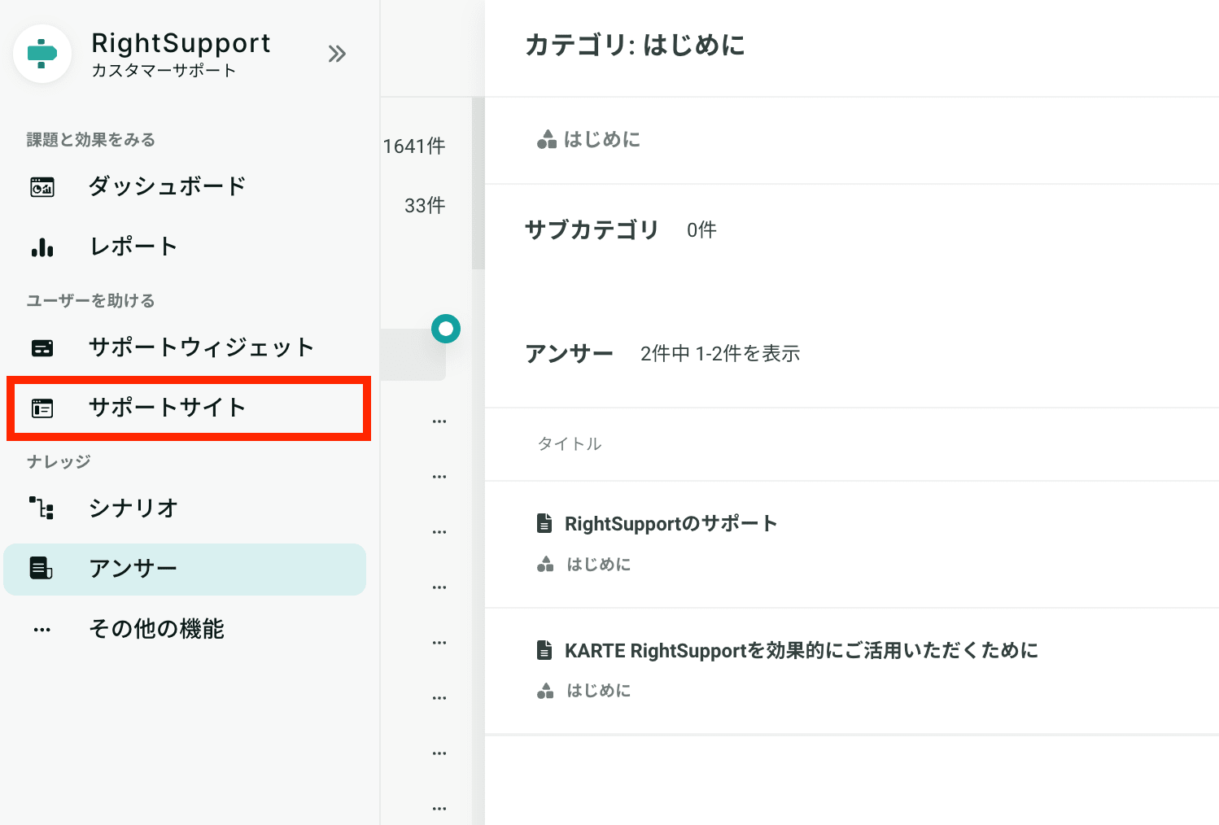The width and height of the screenshot is (1219, 825).
Task: Click the タイトル column header
Action: pyautogui.click(x=570, y=443)
